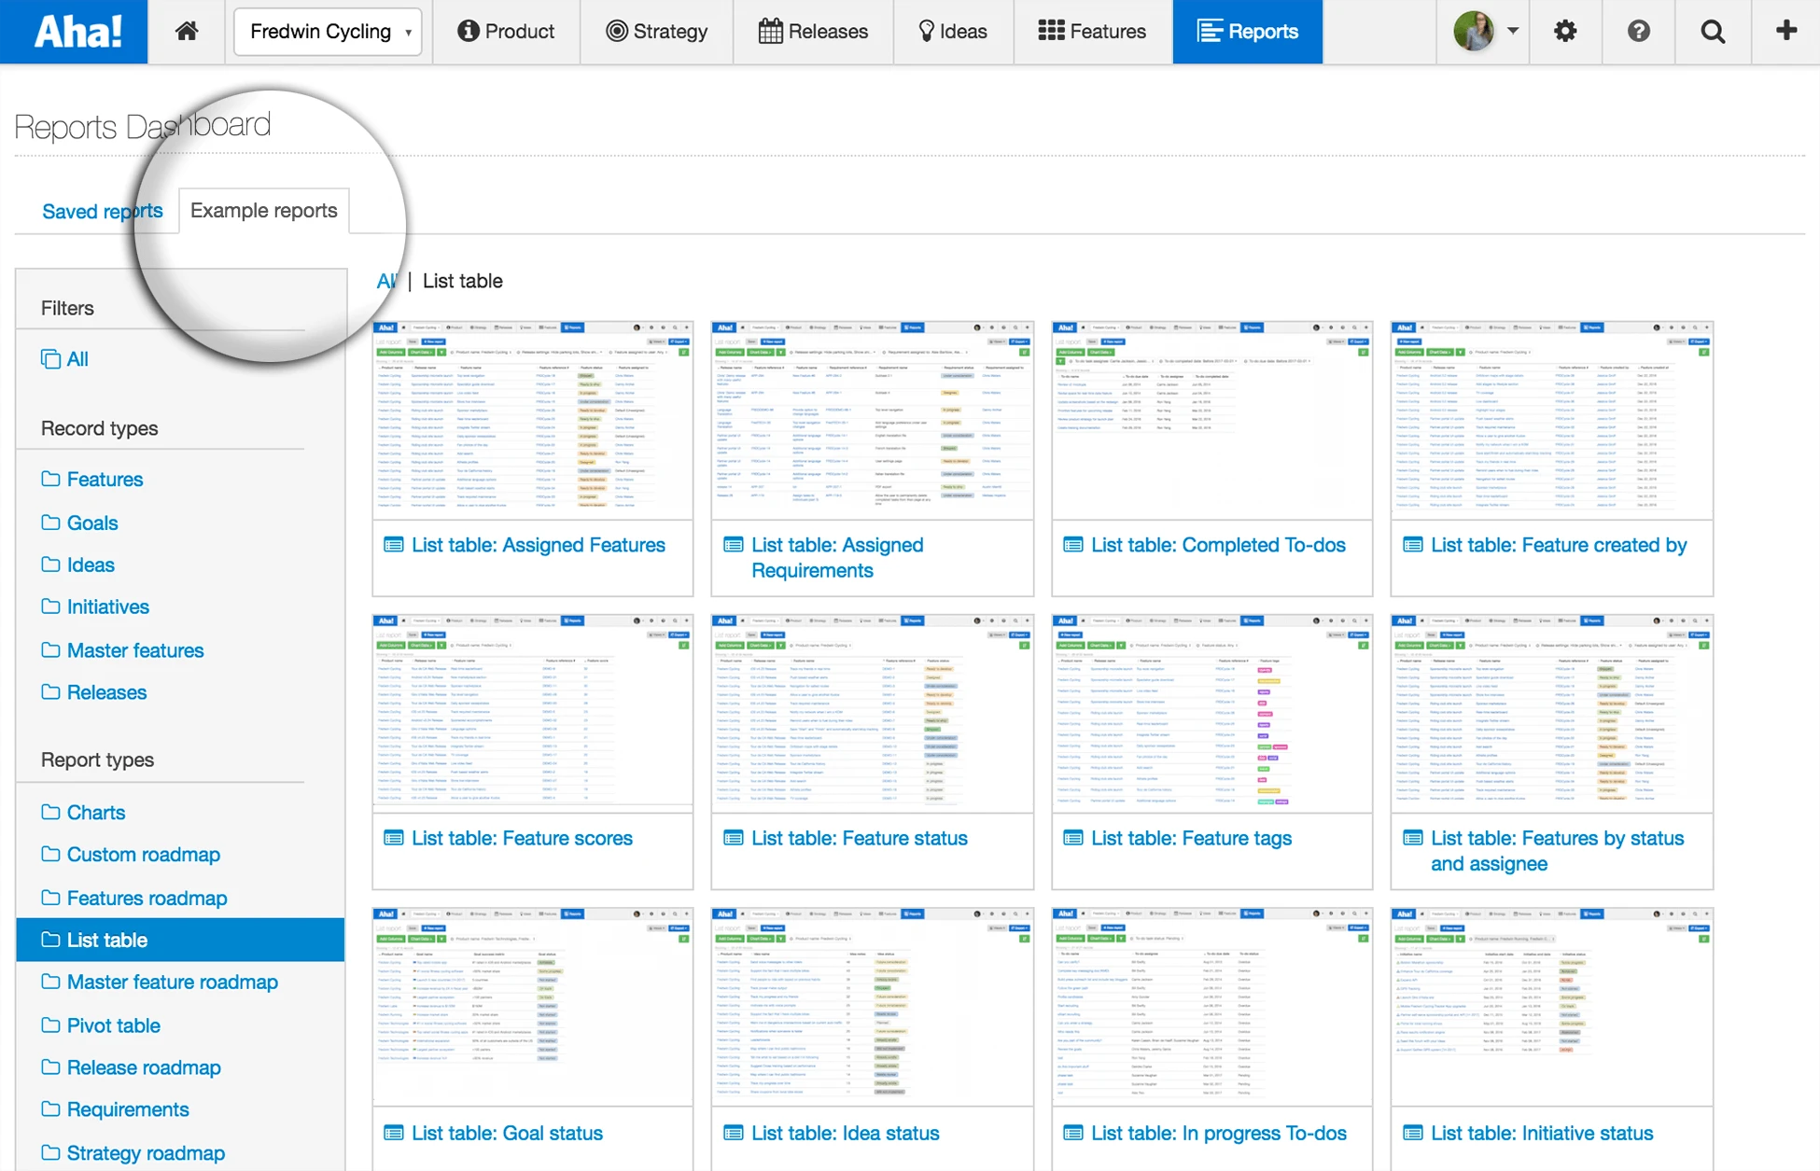This screenshot has width=1820, height=1171.
Task: Click the Assigned Features report thumbnail
Action: coord(532,420)
